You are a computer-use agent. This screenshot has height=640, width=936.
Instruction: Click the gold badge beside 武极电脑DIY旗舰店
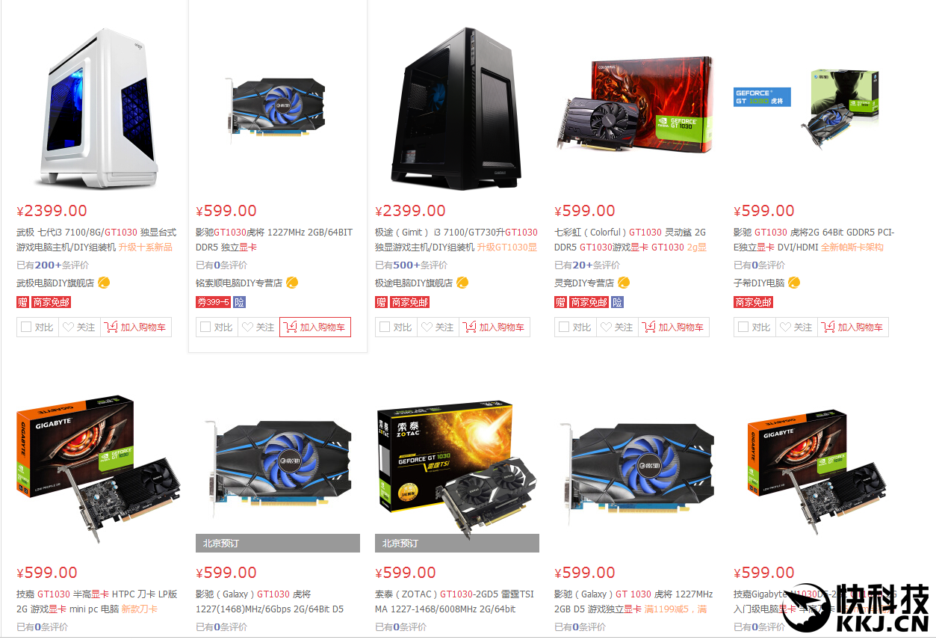pyautogui.click(x=105, y=283)
